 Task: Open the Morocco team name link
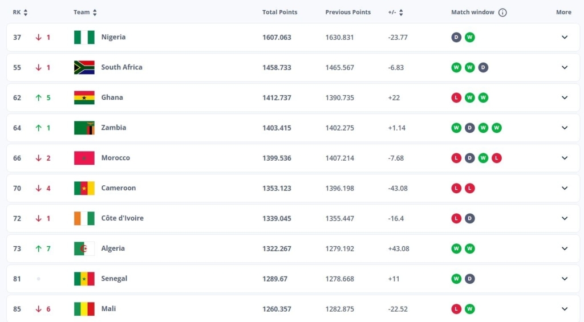click(x=115, y=158)
